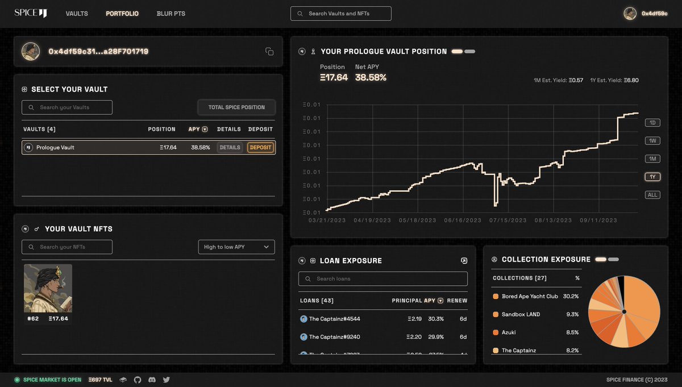Click The Captainz collection entry
682x387 pixels.
536,351
